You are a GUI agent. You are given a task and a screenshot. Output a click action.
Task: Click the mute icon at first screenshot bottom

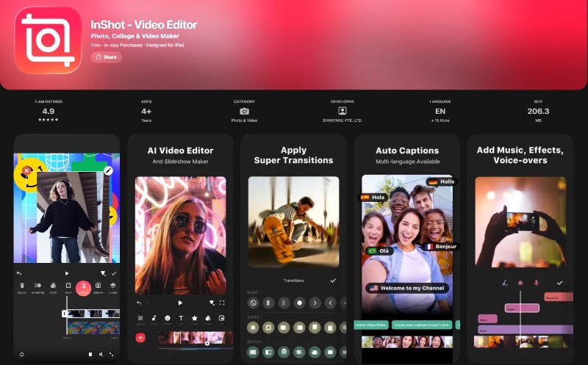pyautogui.click(x=101, y=354)
